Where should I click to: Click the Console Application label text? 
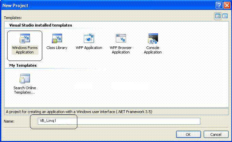(x=153, y=50)
